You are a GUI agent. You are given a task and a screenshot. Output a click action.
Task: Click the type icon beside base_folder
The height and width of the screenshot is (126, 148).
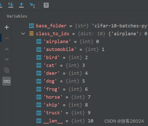[32, 26]
